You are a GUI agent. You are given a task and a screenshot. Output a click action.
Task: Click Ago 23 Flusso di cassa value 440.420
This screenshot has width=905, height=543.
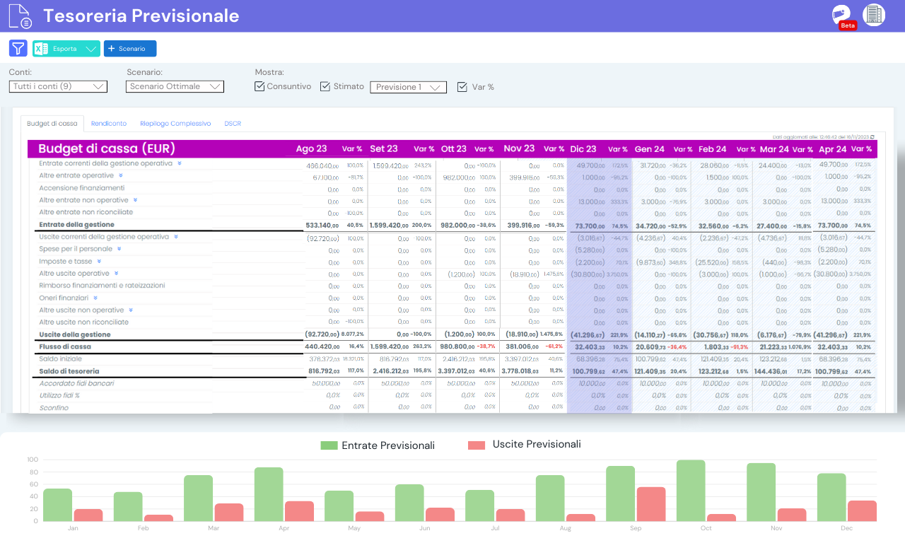click(x=322, y=347)
